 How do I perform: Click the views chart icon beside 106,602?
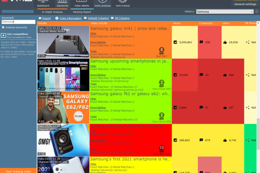(175, 140)
